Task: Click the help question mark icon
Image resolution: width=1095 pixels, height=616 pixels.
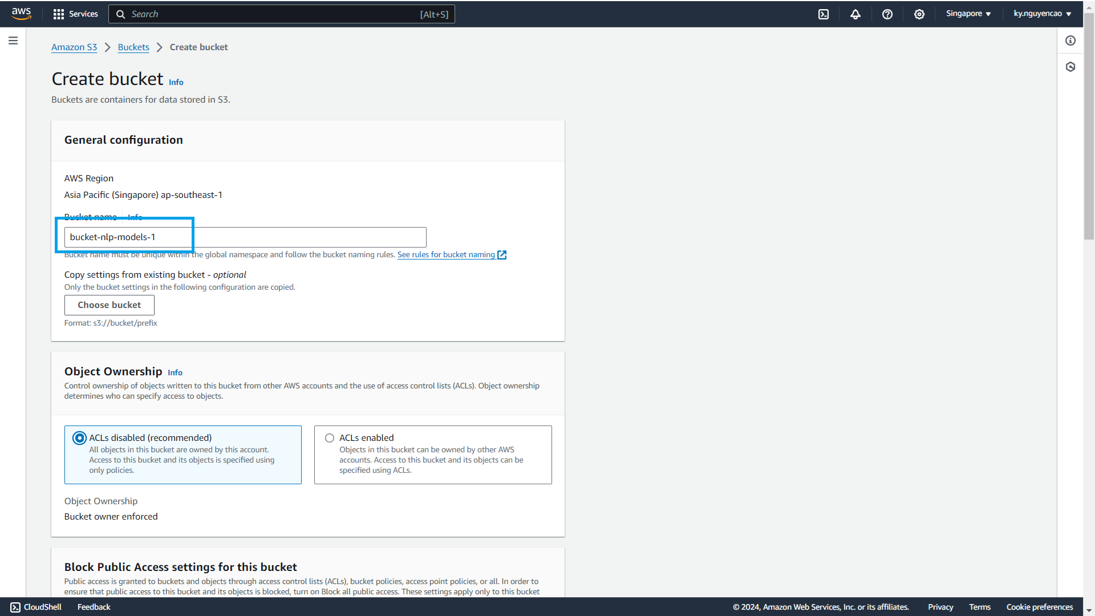Action: tap(887, 14)
